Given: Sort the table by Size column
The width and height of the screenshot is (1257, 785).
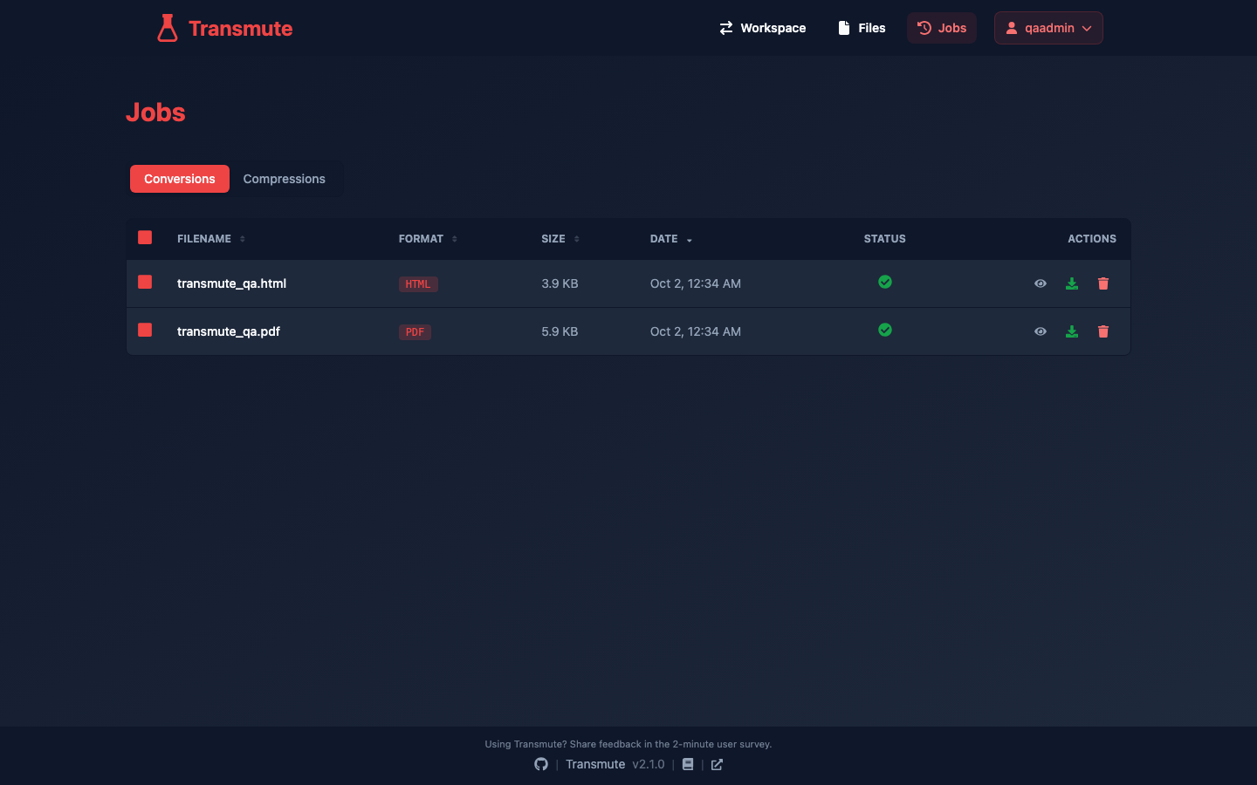Looking at the screenshot, I should (x=560, y=239).
